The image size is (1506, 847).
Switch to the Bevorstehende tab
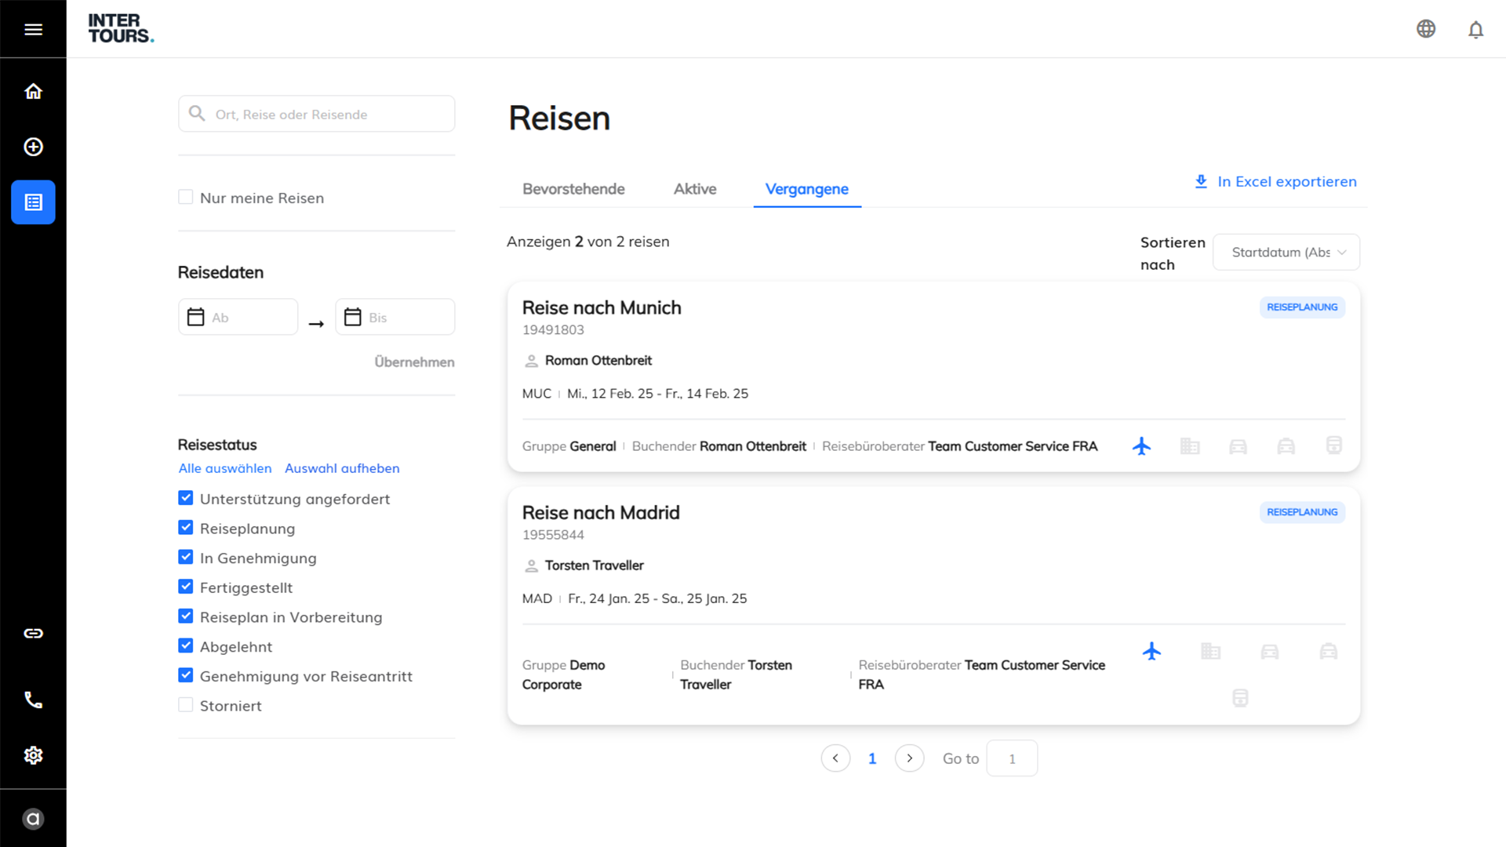coord(573,189)
